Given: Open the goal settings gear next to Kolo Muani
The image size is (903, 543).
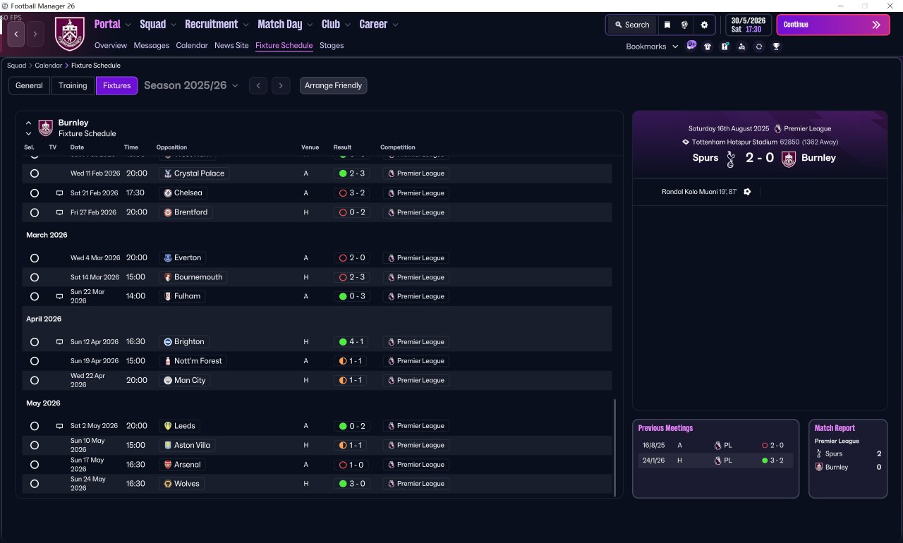Looking at the screenshot, I should 747,192.
